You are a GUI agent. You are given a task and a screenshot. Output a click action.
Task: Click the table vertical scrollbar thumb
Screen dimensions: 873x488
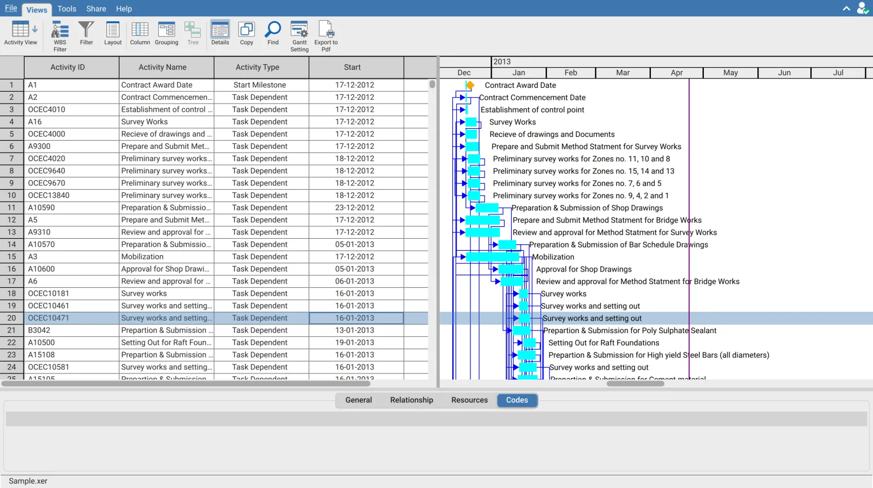point(432,84)
